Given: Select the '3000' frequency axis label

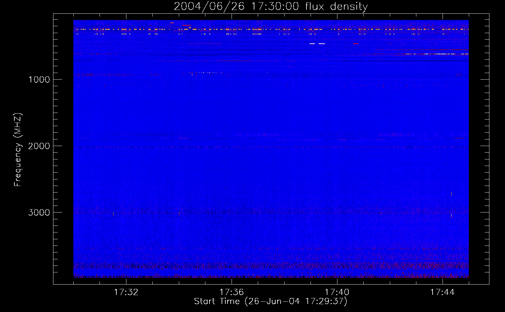Looking at the screenshot, I should pyautogui.click(x=39, y=212).
